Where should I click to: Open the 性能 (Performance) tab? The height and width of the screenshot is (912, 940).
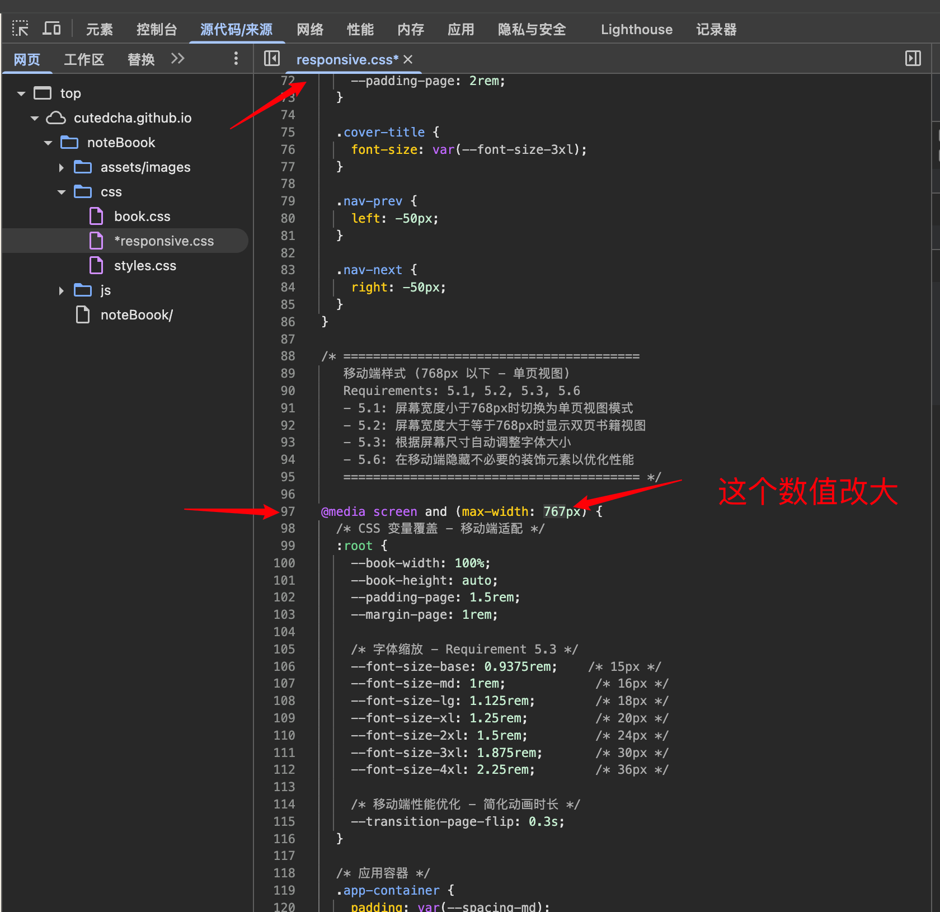click(x=360, y=29)
